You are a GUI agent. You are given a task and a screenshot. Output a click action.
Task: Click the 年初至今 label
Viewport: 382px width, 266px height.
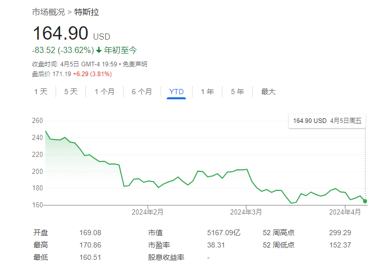click(120, 50)
